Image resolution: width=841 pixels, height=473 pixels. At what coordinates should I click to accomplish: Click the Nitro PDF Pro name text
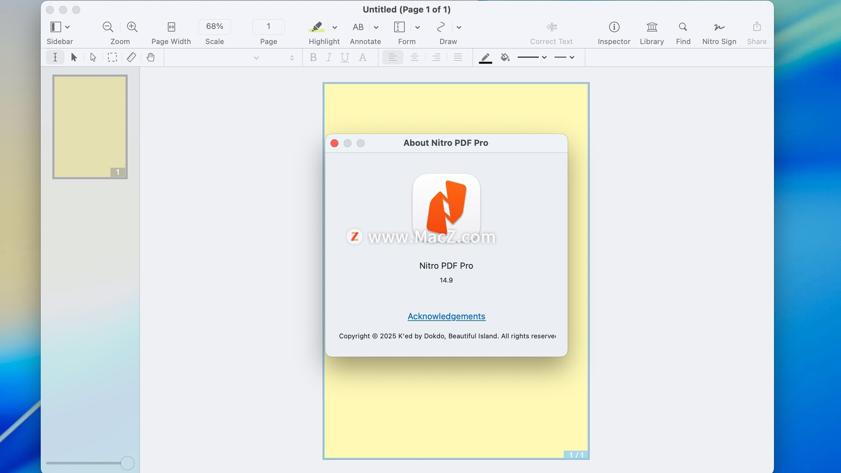click(x=446, y=266)
